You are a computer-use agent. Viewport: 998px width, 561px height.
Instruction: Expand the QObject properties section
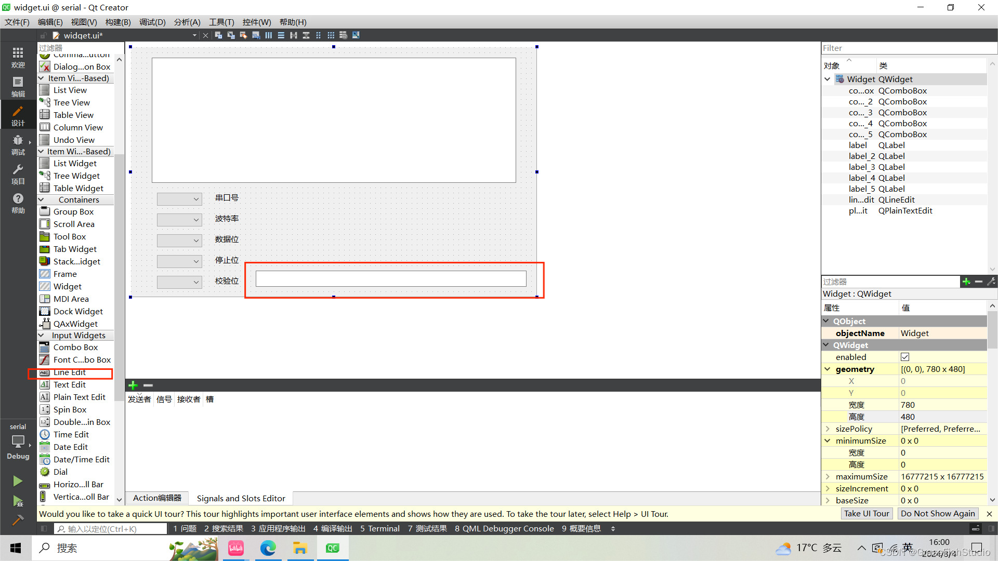(828, 320)
